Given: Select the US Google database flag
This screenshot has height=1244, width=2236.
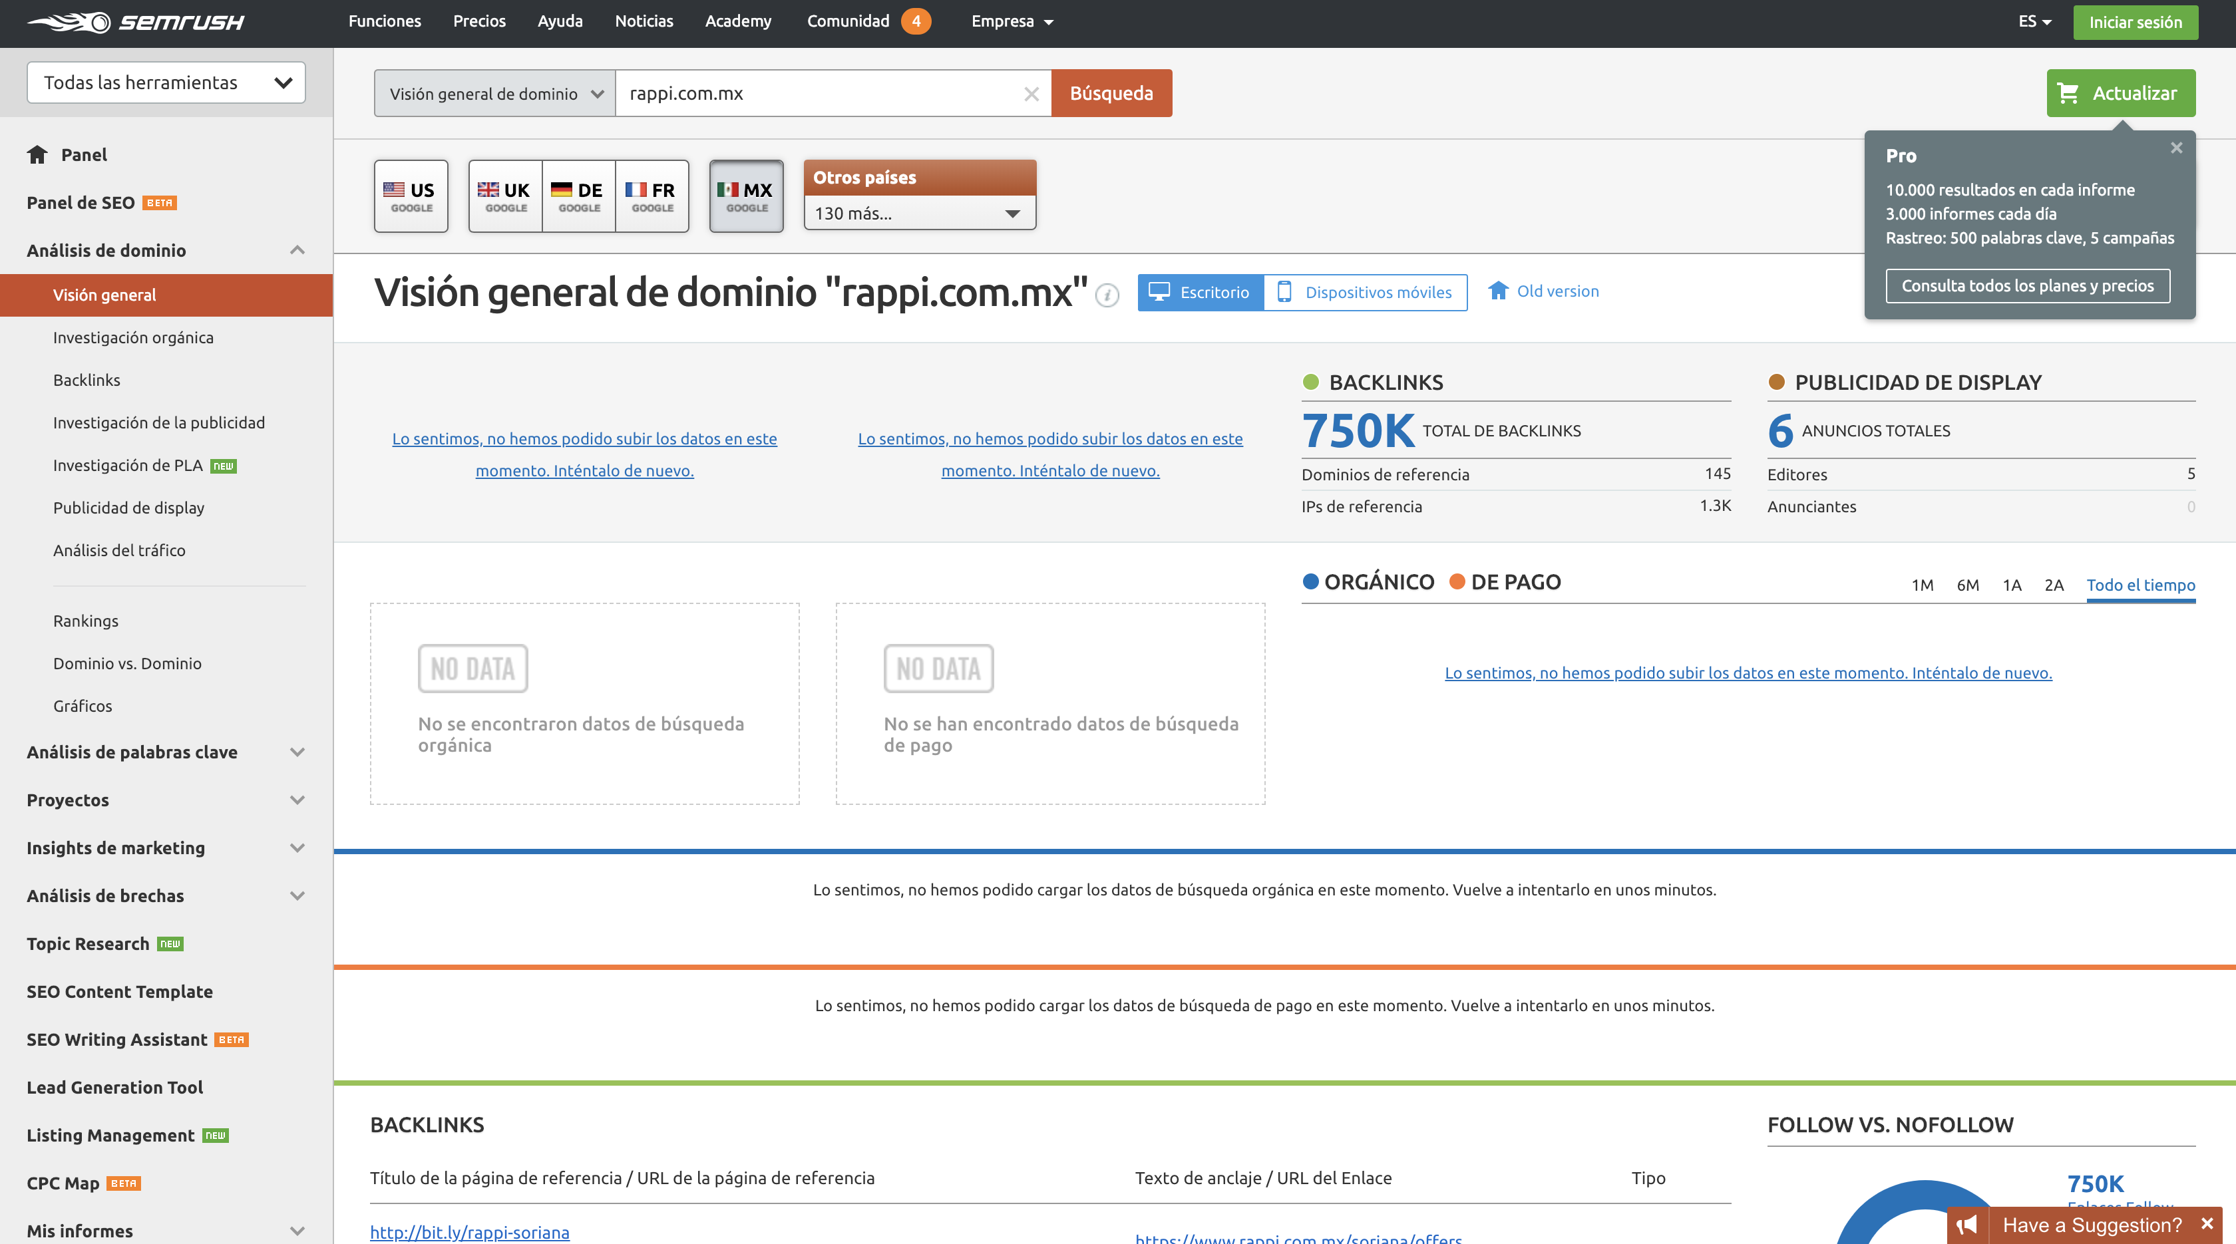Looking at the screenshot, I should point(411,196).
